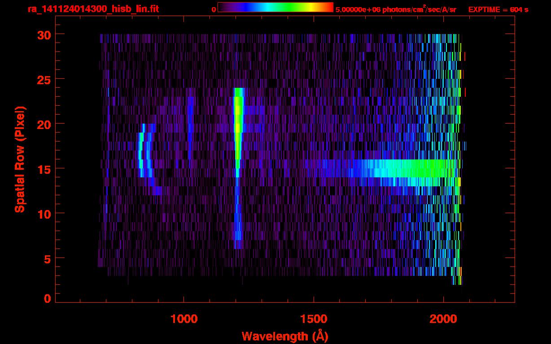The height and width of the screenshot is (344, 551).
Task: Click the filename ra_141124014300_hisb_lin.fit
Action: click(93, 9)
